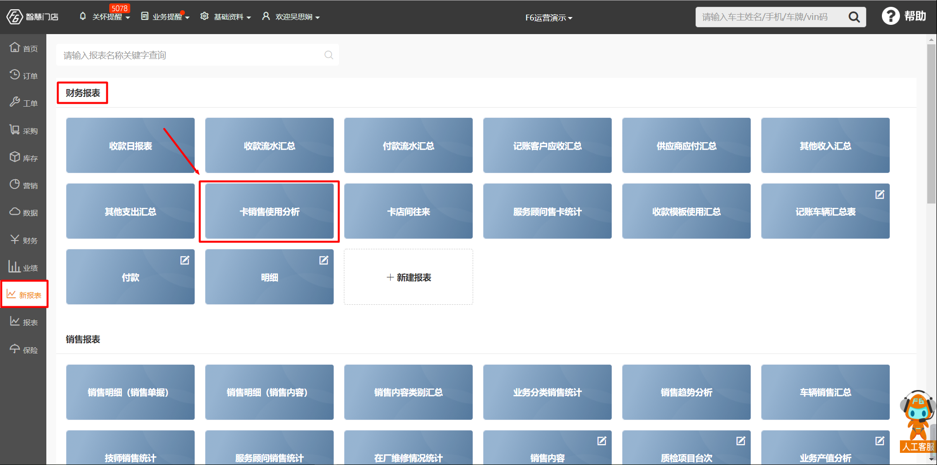Expand the F6运营演示 store selector
Screen dimensions: 937x465
[x=549, y=18]
